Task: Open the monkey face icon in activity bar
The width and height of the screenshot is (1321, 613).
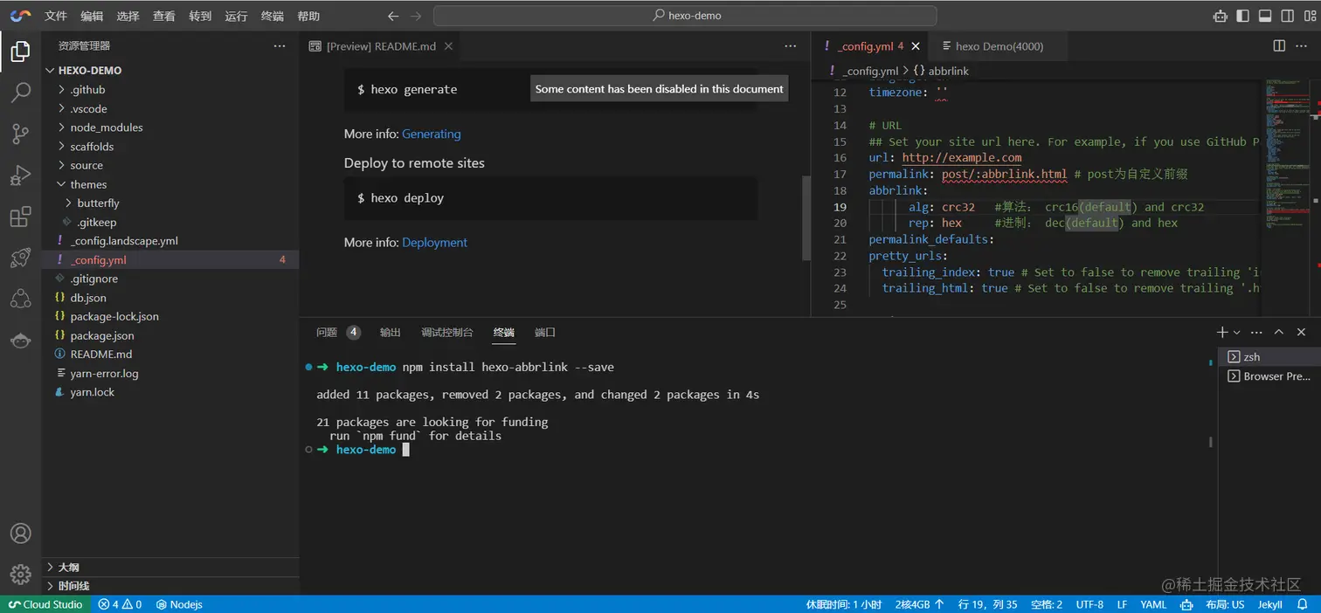Action: (20, 341)
